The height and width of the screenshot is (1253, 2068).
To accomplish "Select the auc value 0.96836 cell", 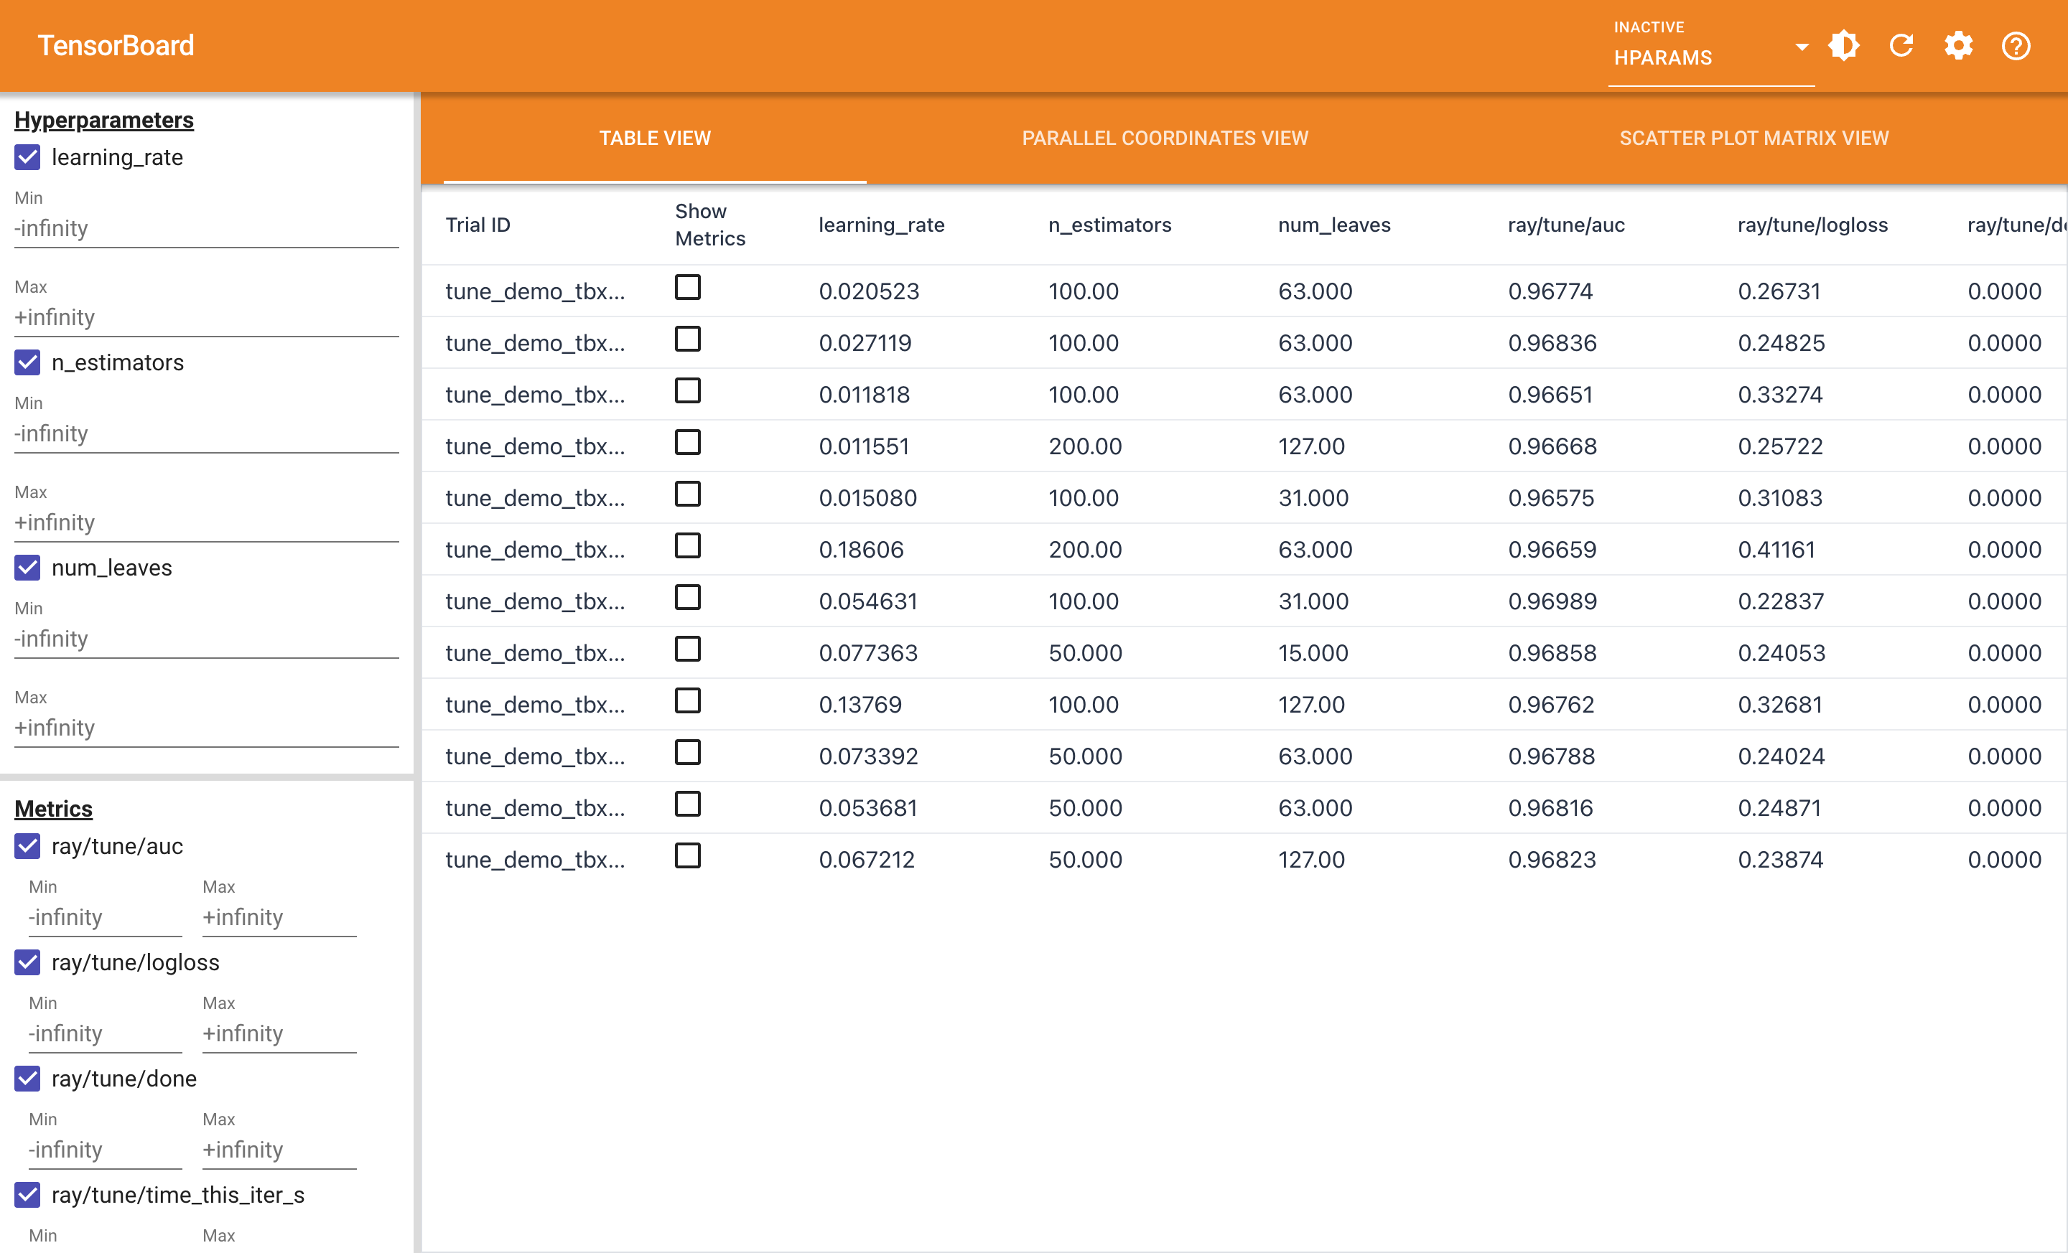I will point(1552,343).
